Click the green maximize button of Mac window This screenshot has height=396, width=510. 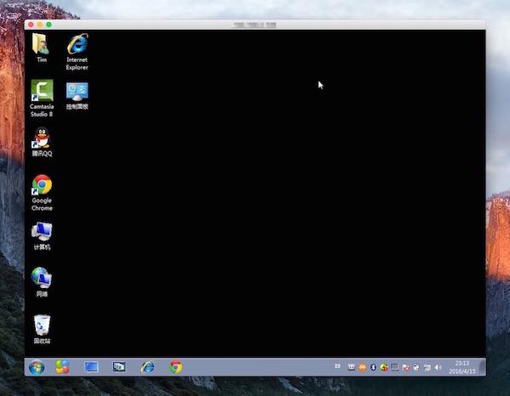(x=49, y=25)
